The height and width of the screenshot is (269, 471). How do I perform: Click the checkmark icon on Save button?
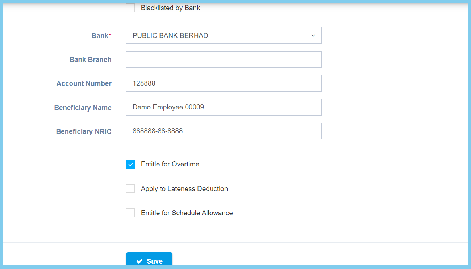click(139, 261)
